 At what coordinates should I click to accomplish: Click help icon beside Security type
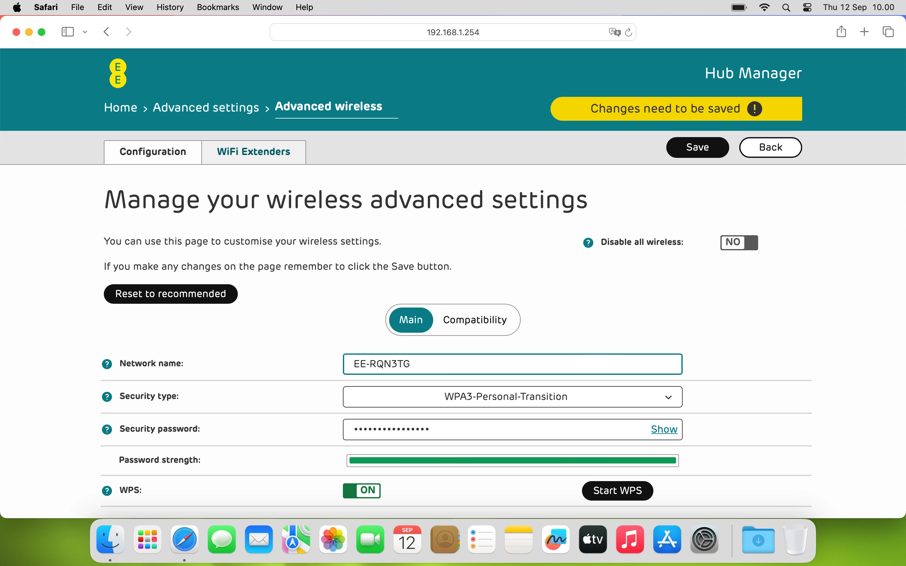click(x=107, y=397)
